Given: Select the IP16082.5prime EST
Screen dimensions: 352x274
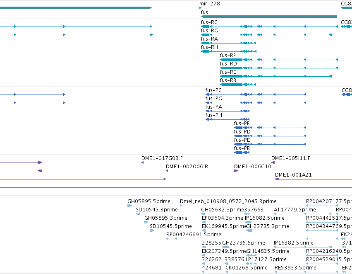Looking at the screenshot, I should tap(248, 222).
